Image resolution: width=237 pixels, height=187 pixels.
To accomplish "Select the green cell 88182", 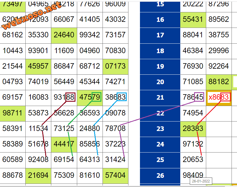I will tap(219, 82).
